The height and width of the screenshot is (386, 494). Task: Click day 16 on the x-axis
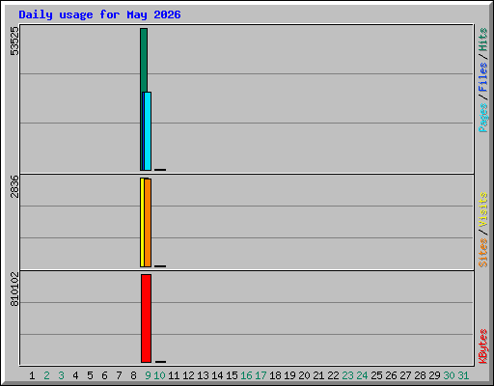(x=246, y=375)
